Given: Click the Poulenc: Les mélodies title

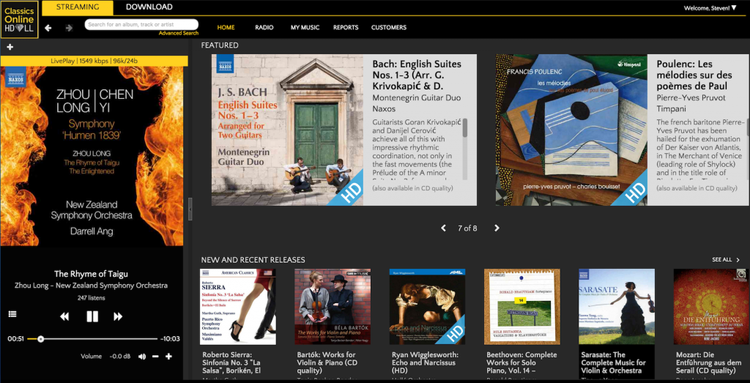Looking at the screenshot, I should pos(695,75).
